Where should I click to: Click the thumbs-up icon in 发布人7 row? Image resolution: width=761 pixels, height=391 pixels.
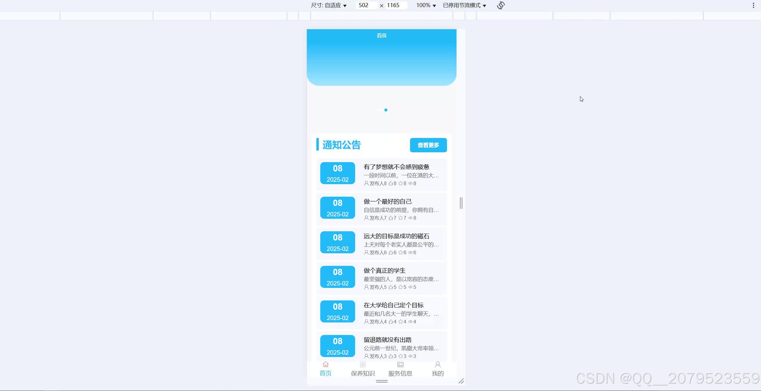point(391,218)
